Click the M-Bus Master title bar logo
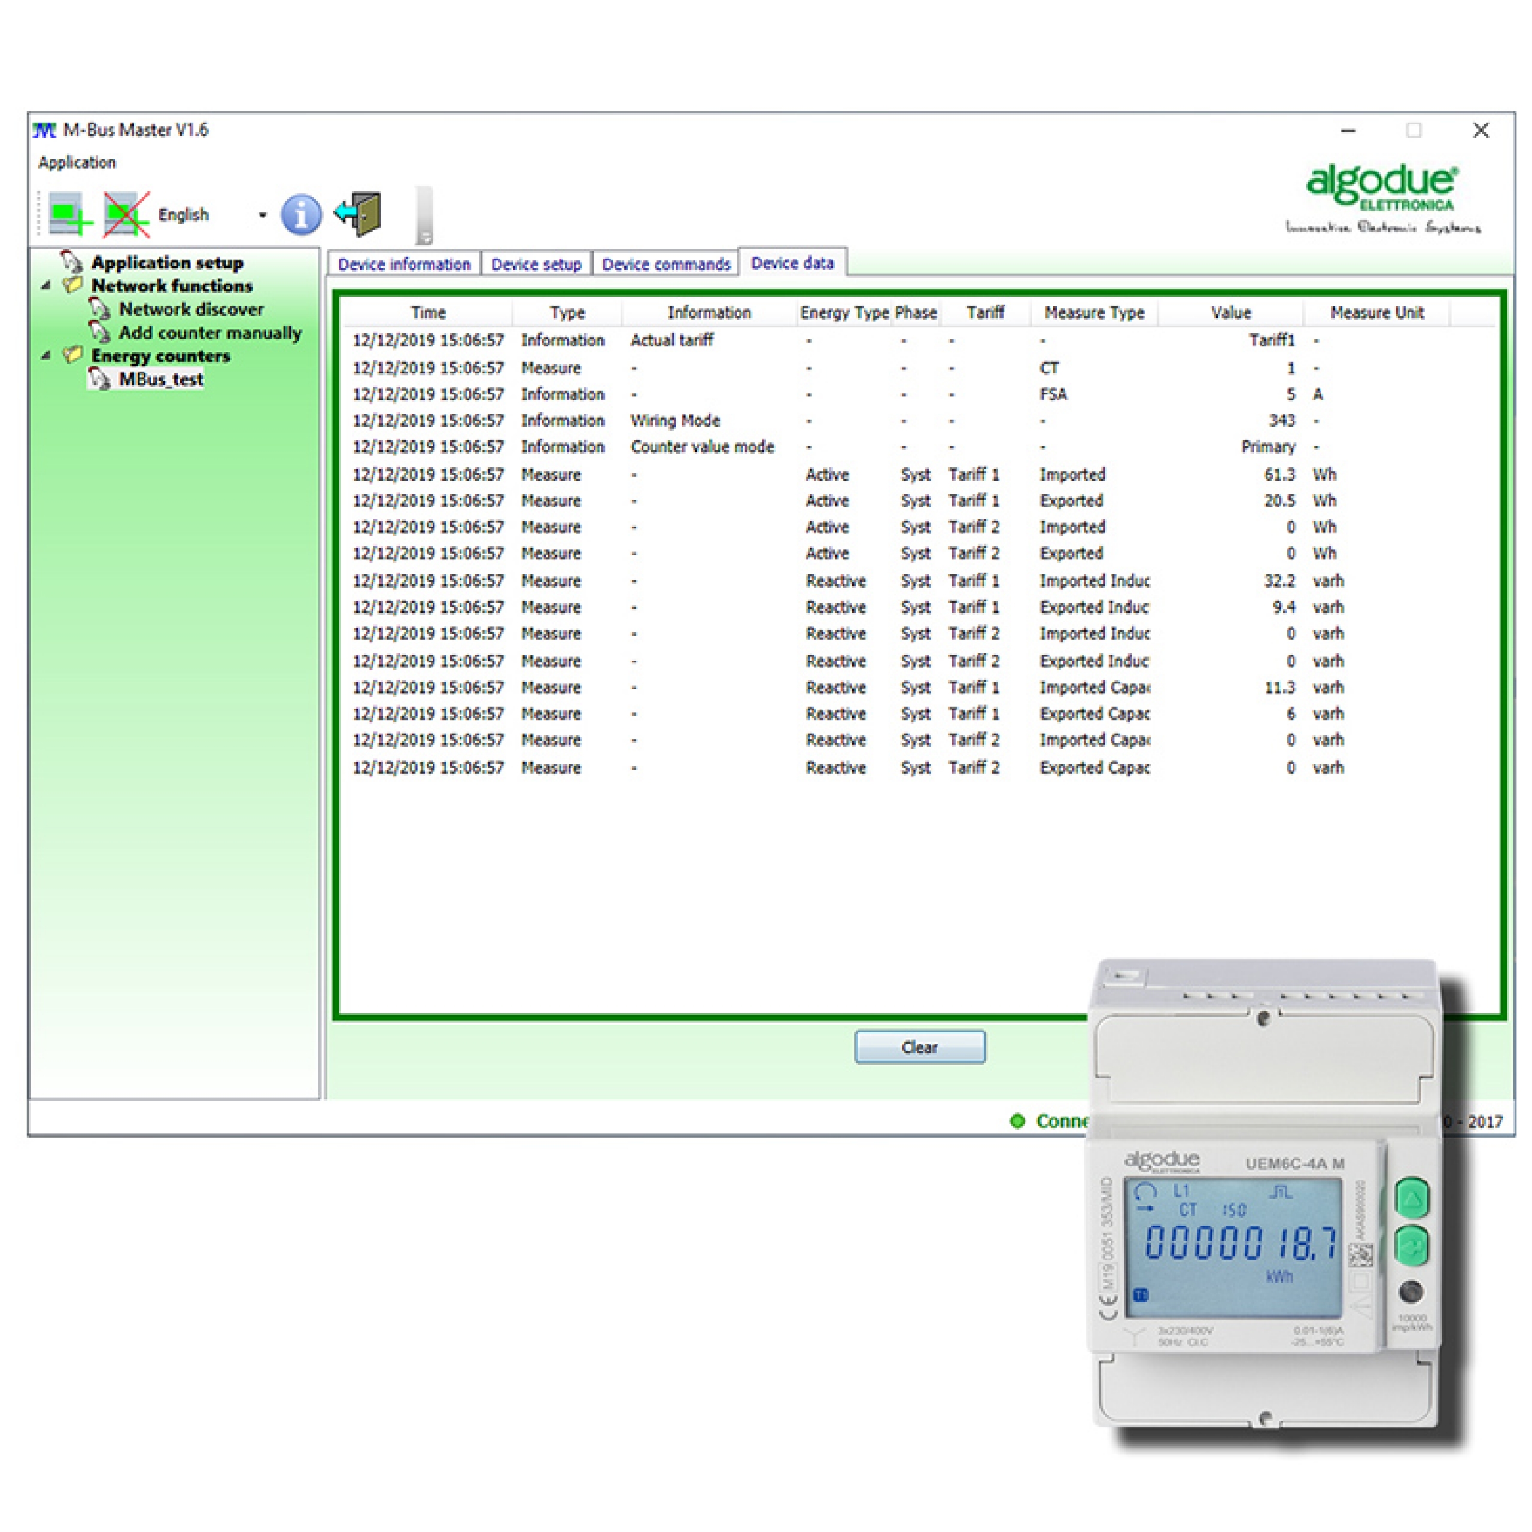The image size is (1532, 1532). pos(45,129)
